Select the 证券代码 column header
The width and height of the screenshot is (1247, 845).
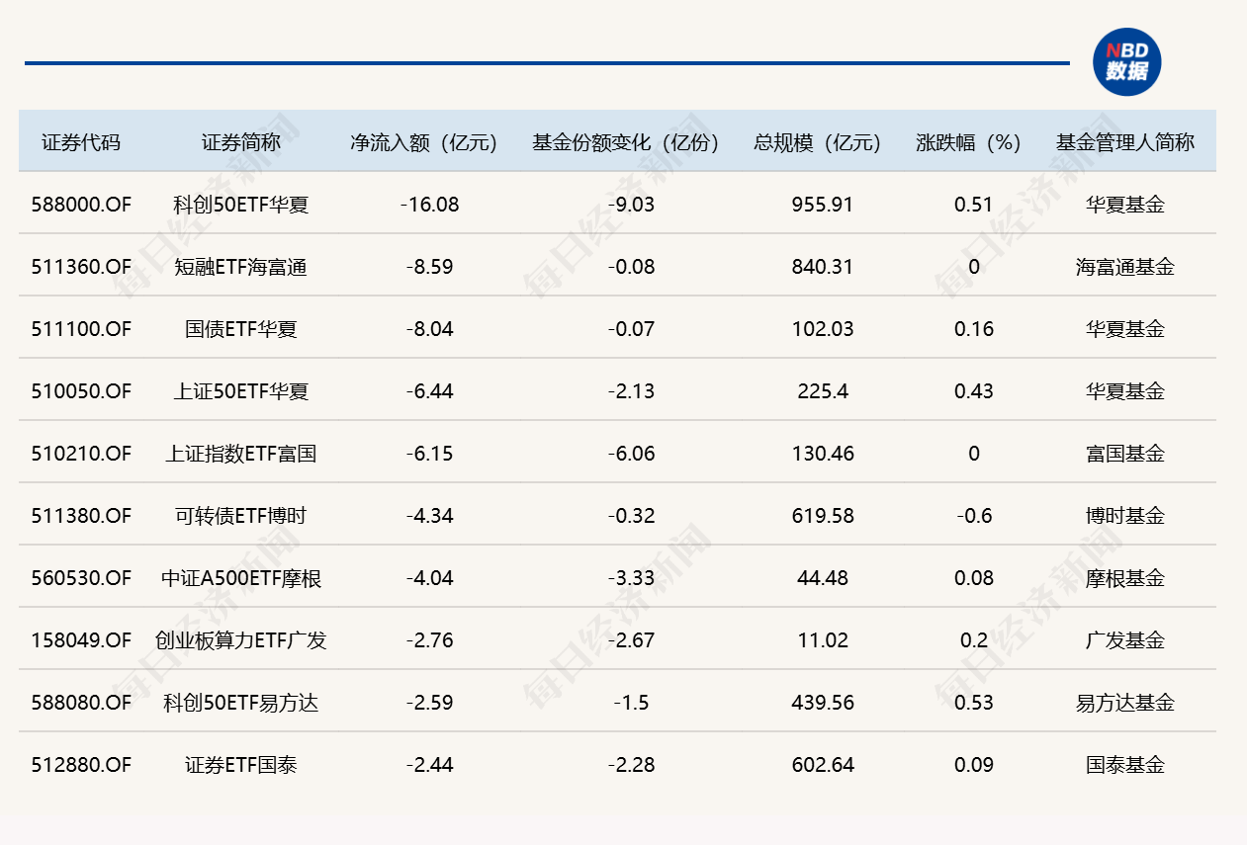click(x=80, y=142)
